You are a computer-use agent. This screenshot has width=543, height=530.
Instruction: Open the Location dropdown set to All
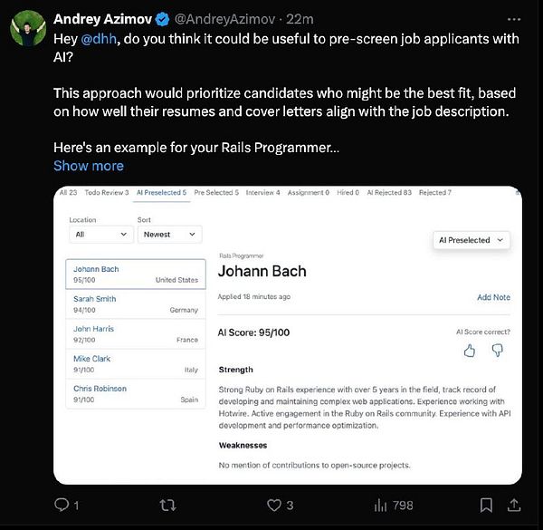pyautogui.click(x=100, y=234)
